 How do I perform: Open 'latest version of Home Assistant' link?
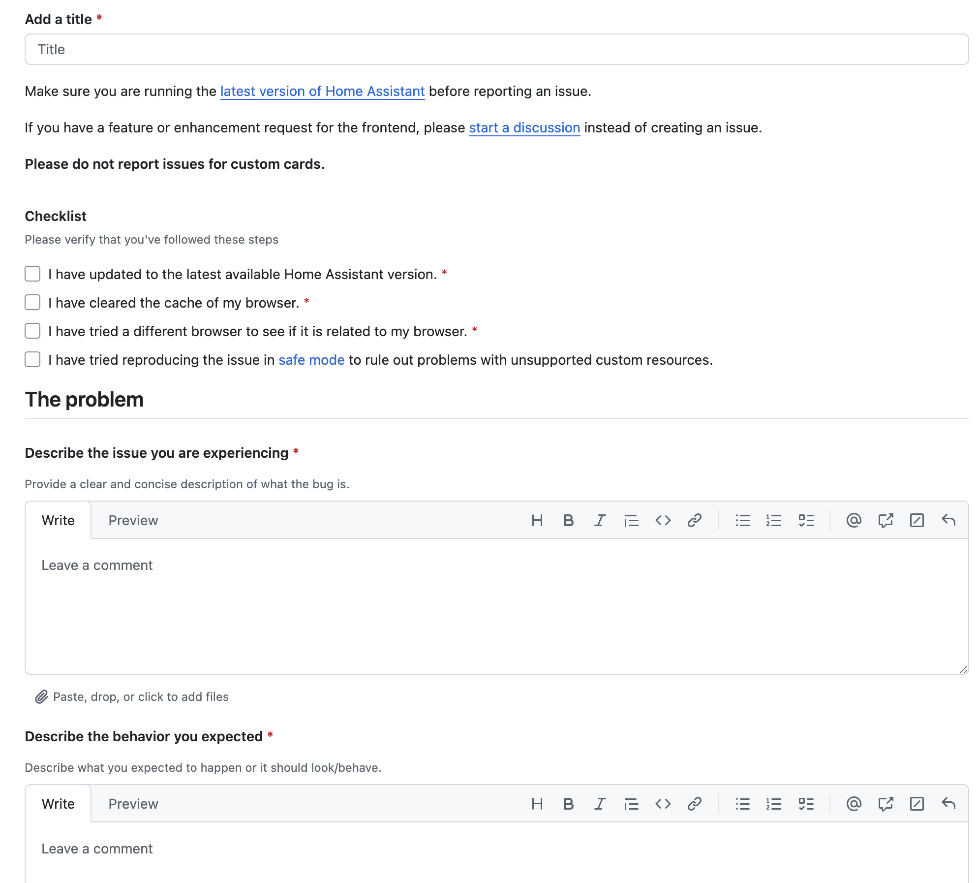tap(322, 91)
